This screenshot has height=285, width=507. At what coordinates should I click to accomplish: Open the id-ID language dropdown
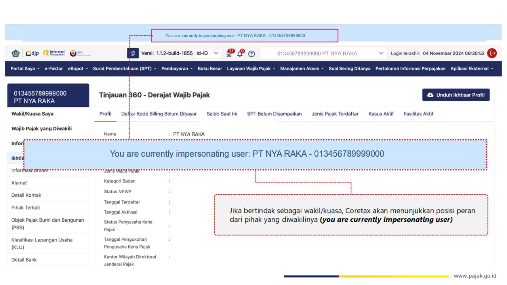208,53
